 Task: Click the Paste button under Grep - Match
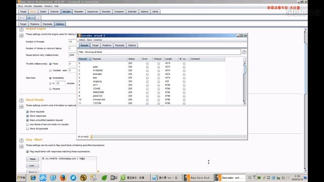pos(32,159)
